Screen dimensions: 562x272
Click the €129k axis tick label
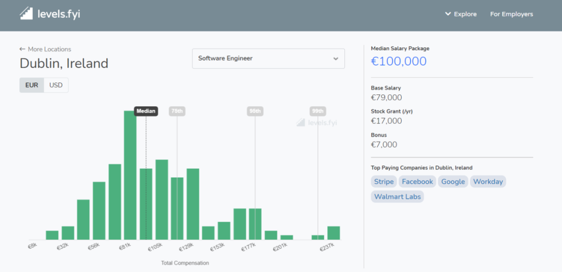coord(186,247)
